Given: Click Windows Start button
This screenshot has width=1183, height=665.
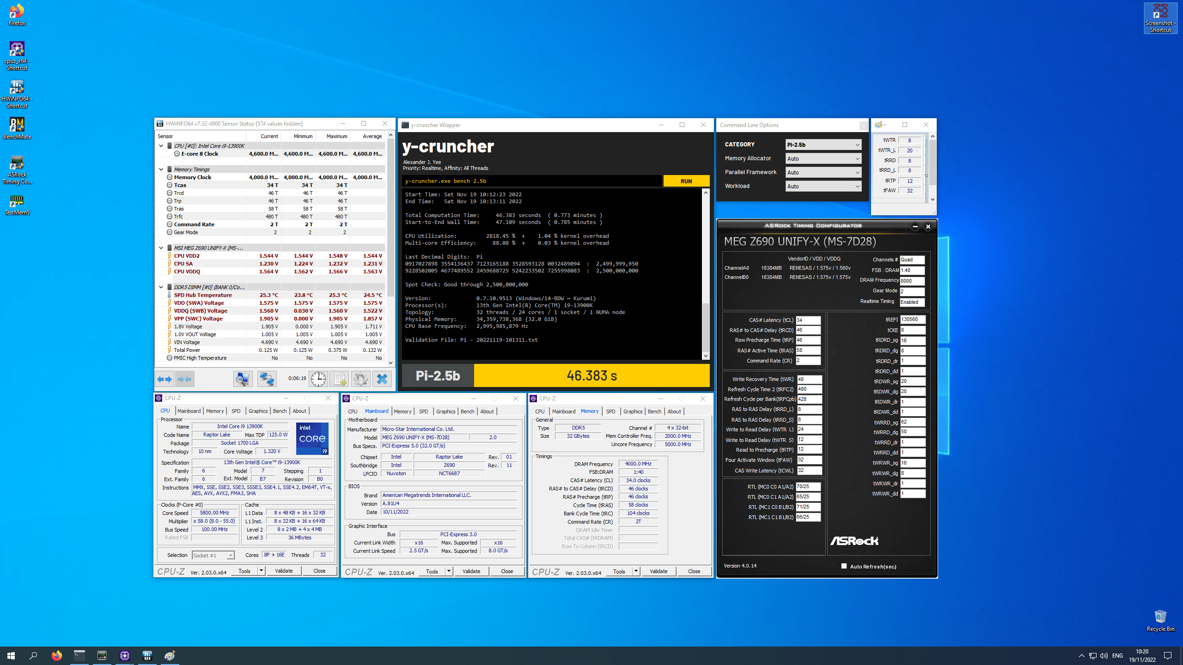Looking at the screenshot, I should (11, 655).
